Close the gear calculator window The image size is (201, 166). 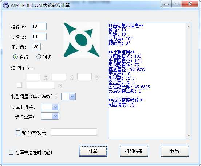[x=190, y=4]
